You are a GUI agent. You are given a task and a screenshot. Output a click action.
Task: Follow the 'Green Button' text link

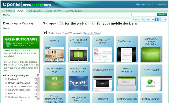[x=15, y=65]
